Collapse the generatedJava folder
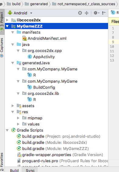 click(13, 63)
